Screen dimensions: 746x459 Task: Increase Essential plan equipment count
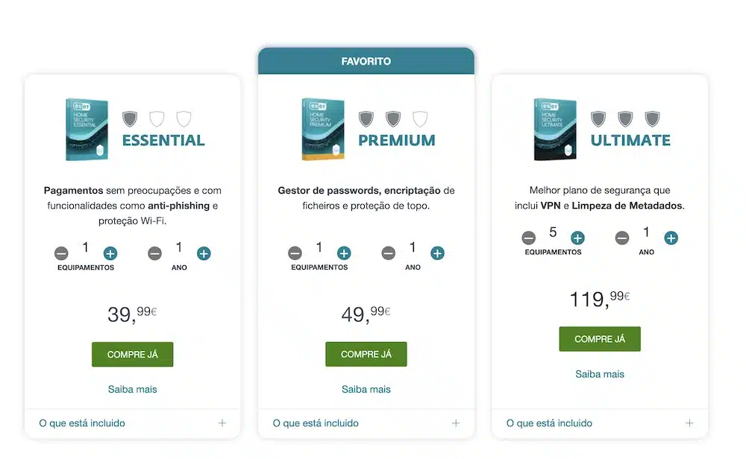[x=110, y=253]
